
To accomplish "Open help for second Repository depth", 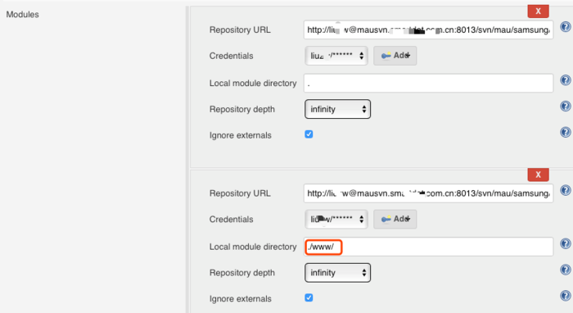I will [x=566, y=270].
